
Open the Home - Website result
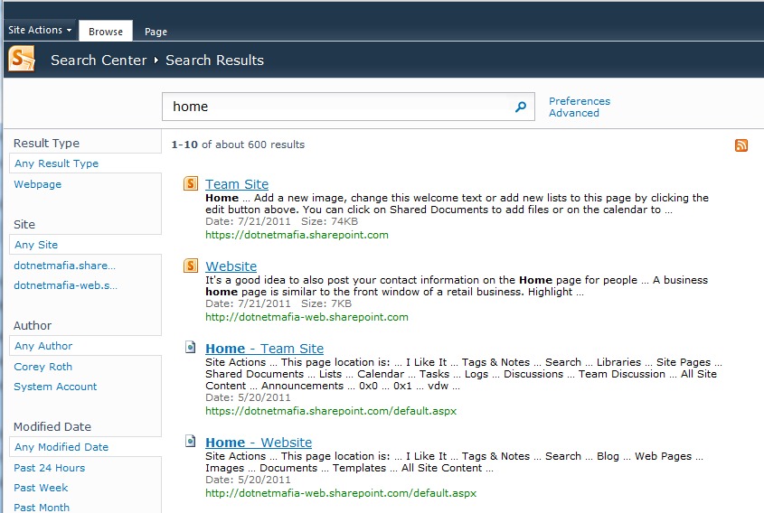(259, 443)
